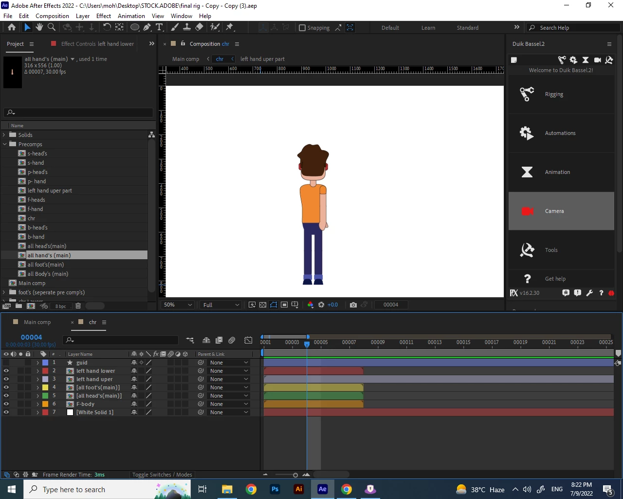
Task: Open the Full resolution dropdown
Action: click(x=220, y=305)
